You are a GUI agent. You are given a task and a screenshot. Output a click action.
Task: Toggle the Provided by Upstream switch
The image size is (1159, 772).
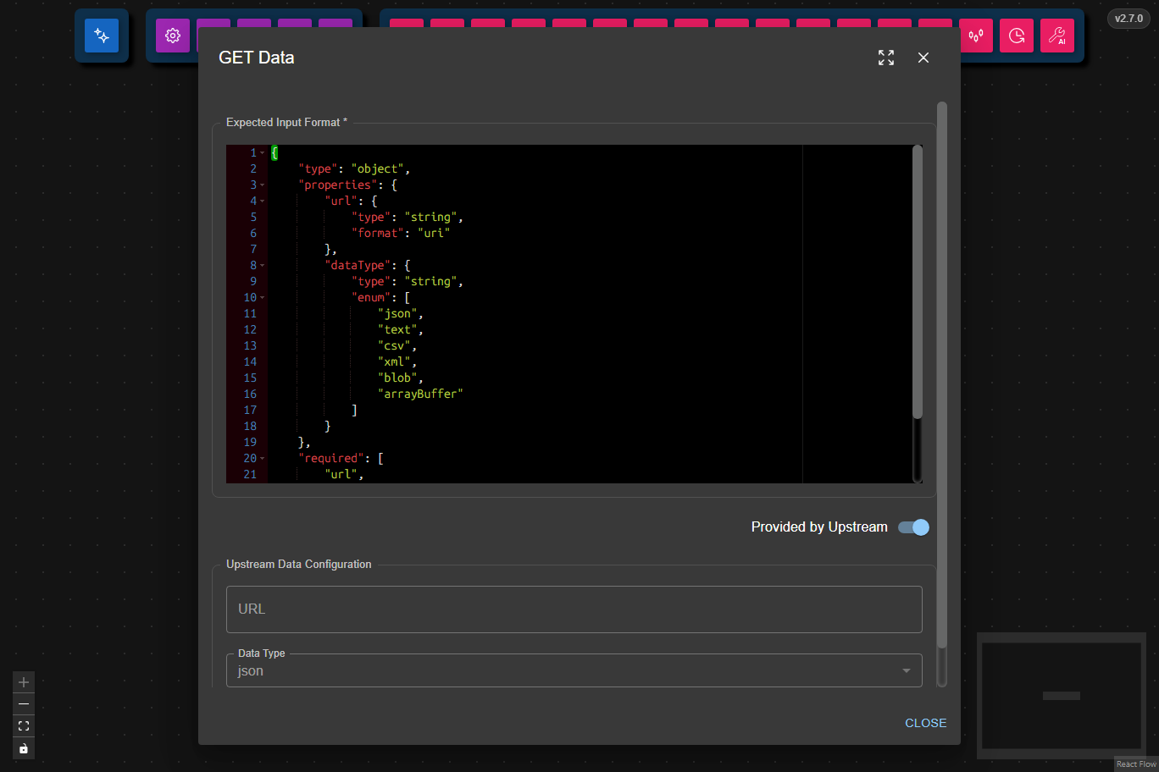click(914, 527)
